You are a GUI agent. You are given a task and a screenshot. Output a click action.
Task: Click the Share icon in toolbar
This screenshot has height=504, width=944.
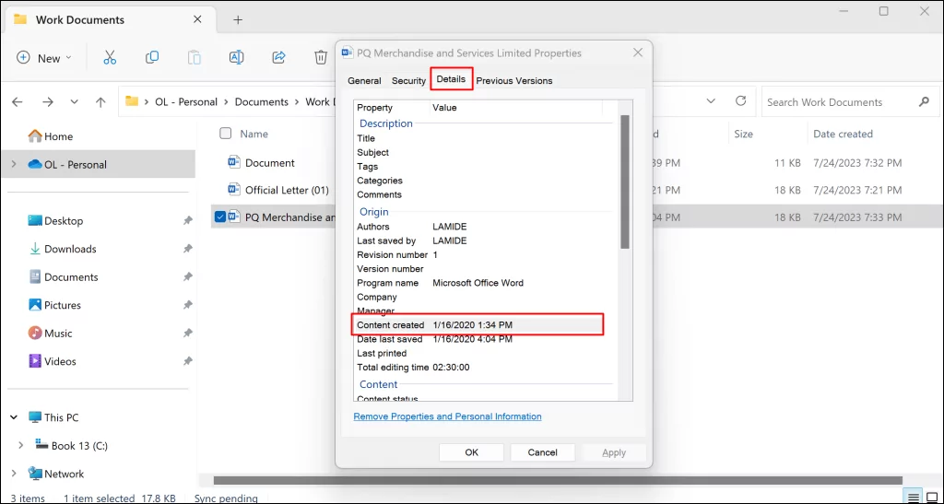coord(278,57)
